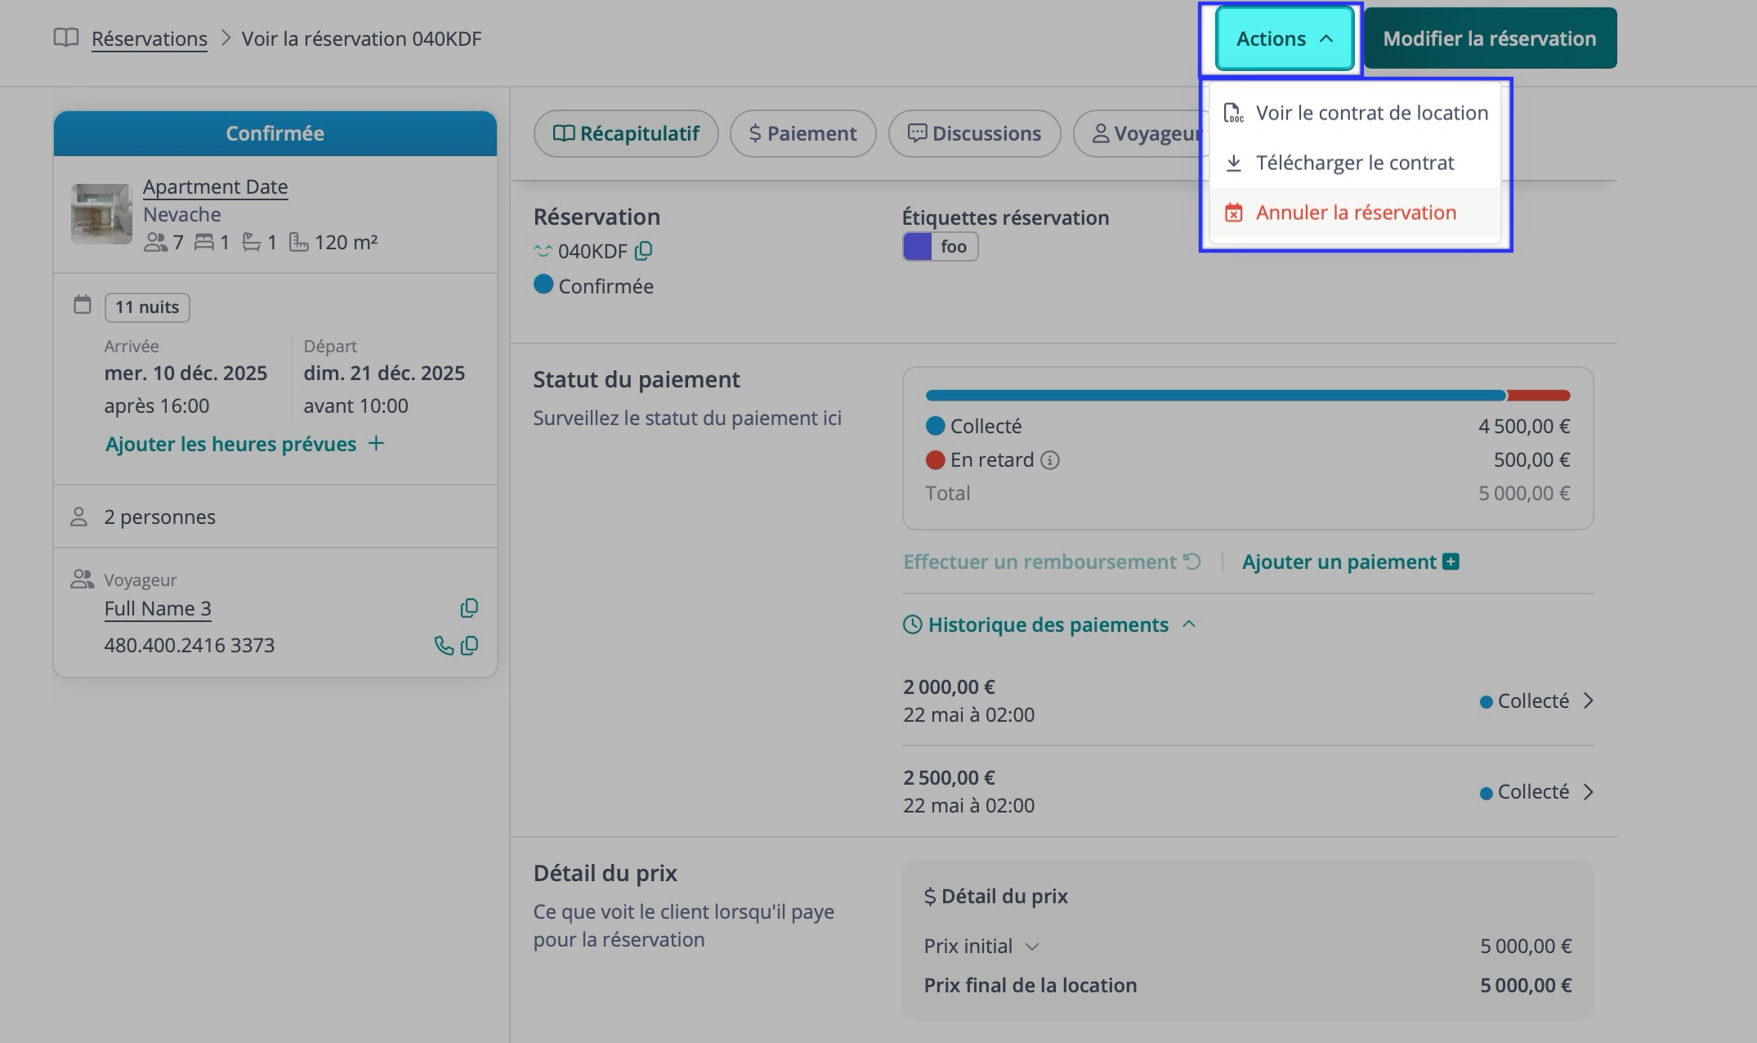Select Annuler la réservation option

(1356, 213)
